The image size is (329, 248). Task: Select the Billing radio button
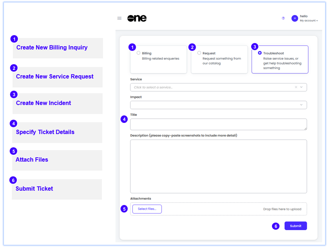tap(138, 53)
